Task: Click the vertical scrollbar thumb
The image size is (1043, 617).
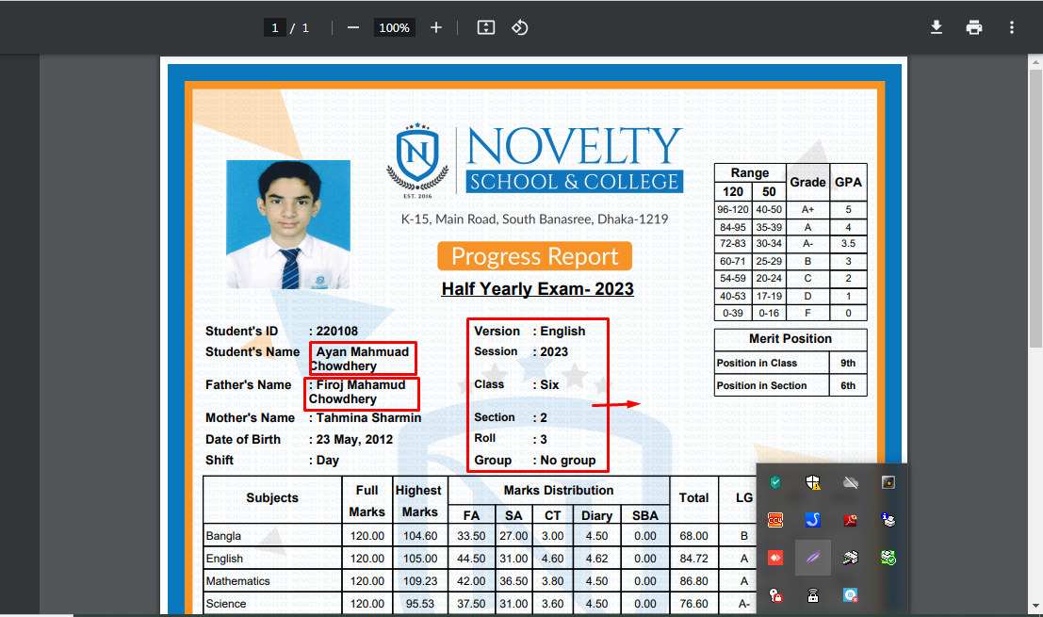Action: (1035, 207)
